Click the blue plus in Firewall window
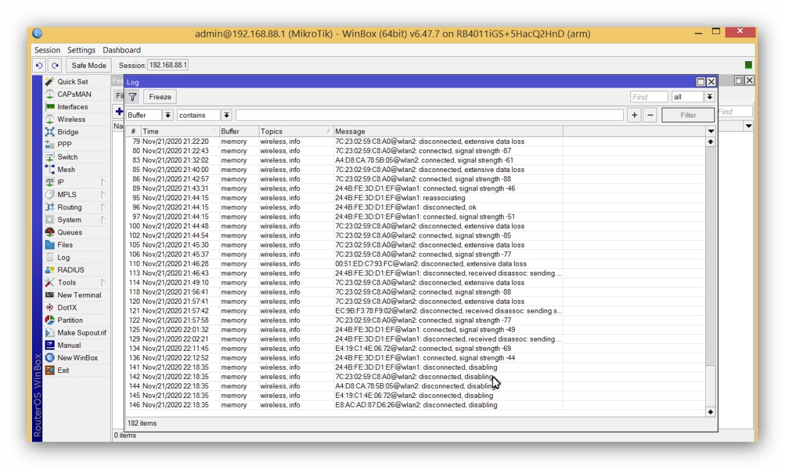This screenshot has width=785, height=469. click(119, 111)
